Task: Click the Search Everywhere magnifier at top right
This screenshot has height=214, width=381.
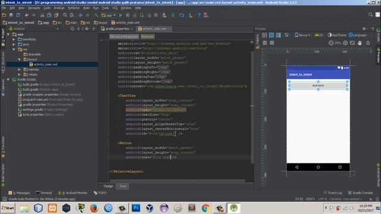Action: coord(370,15)
